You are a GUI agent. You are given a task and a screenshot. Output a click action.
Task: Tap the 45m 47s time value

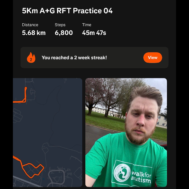[94, 33]
